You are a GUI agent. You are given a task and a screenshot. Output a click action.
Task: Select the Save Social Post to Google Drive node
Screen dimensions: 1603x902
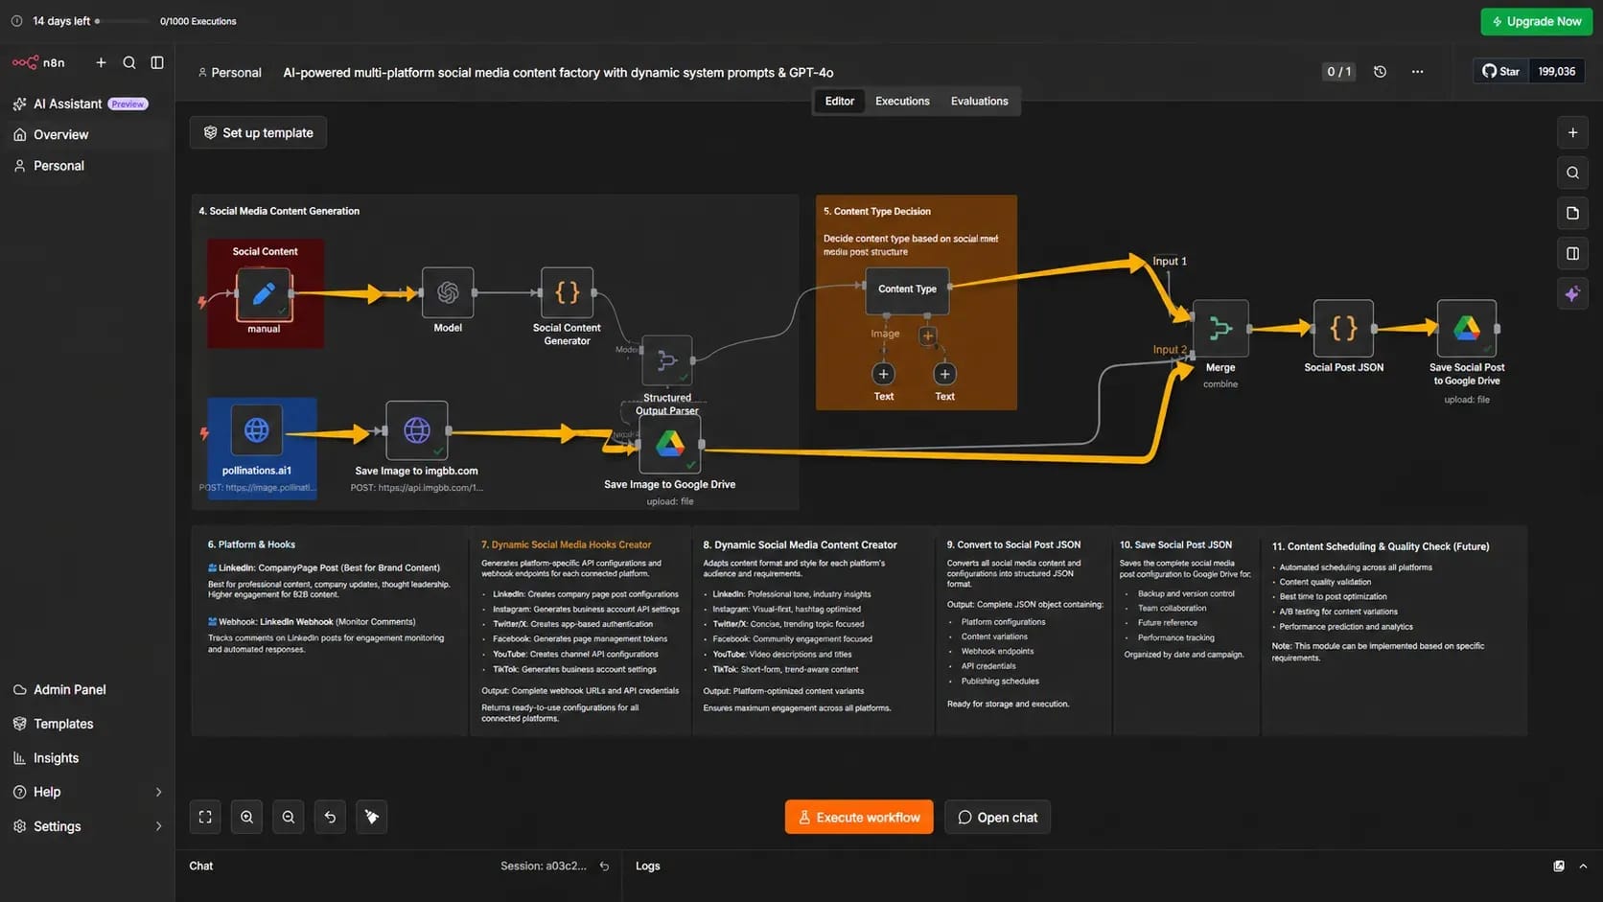(1467, 329)
